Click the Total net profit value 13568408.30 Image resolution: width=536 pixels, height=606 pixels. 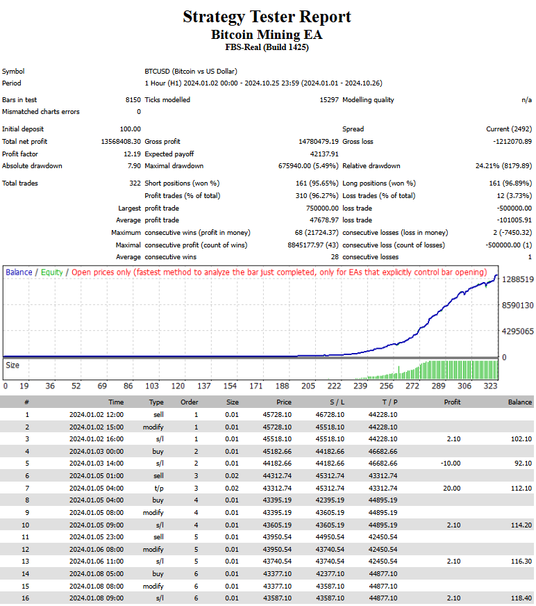click(120, 141)
